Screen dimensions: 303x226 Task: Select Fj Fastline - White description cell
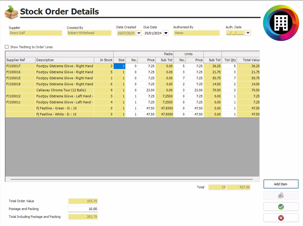tap(65, 114)
